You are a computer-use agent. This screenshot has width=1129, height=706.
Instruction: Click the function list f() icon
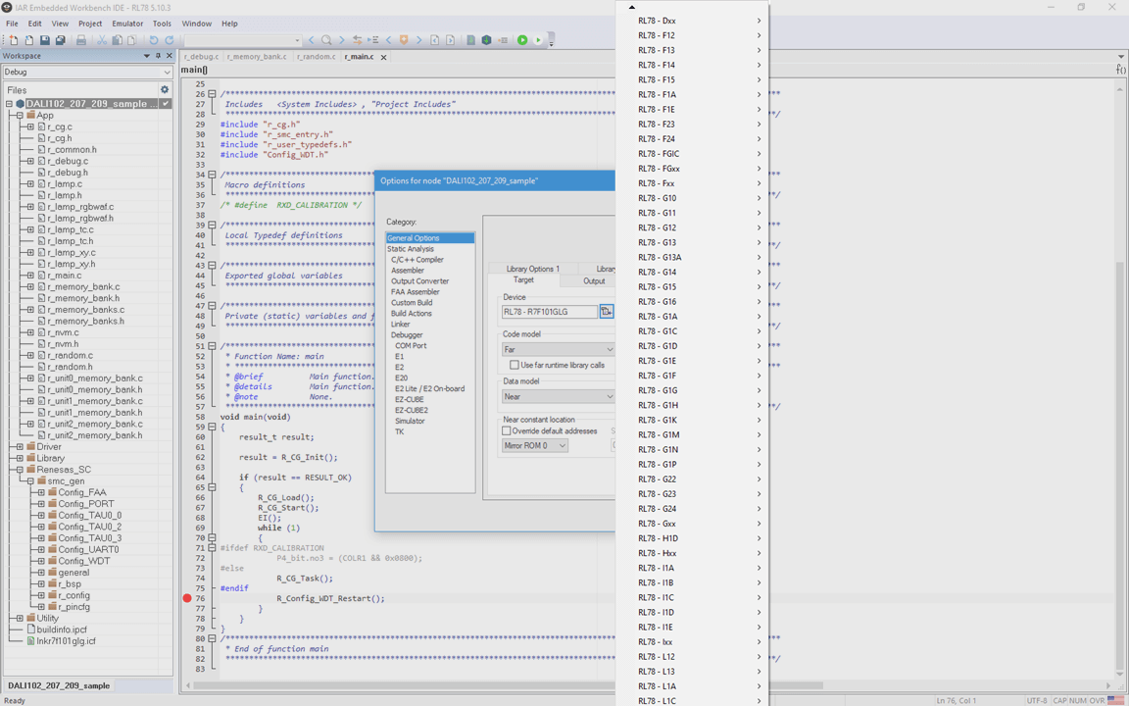[1121, 70]
